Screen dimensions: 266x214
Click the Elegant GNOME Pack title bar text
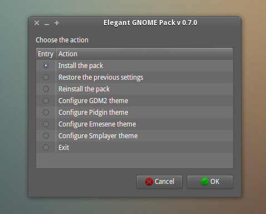point(150,23)
